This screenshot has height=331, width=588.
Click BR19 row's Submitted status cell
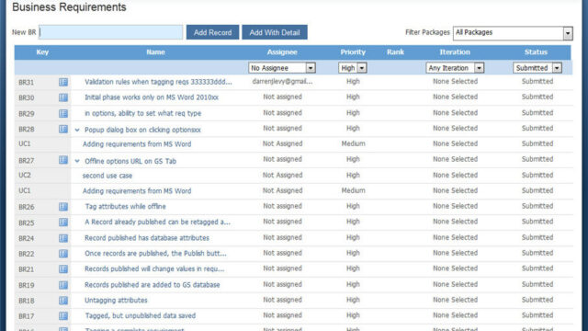click(537, 284)
